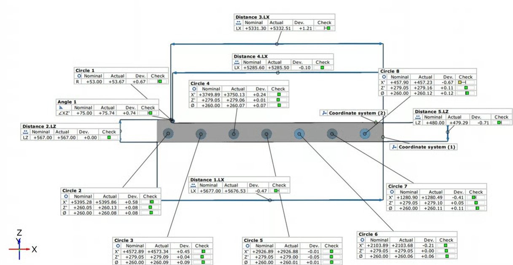This screenshot has height=265, width=513.
Task: Click the distance icon in Distance 1.LX label
Action: (x=193, y=185)
